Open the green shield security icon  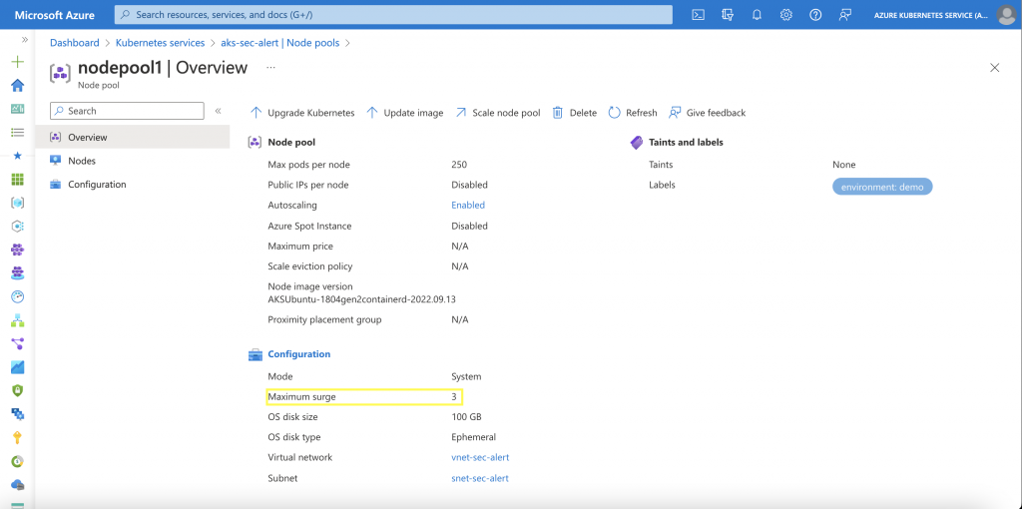[18, 391]
